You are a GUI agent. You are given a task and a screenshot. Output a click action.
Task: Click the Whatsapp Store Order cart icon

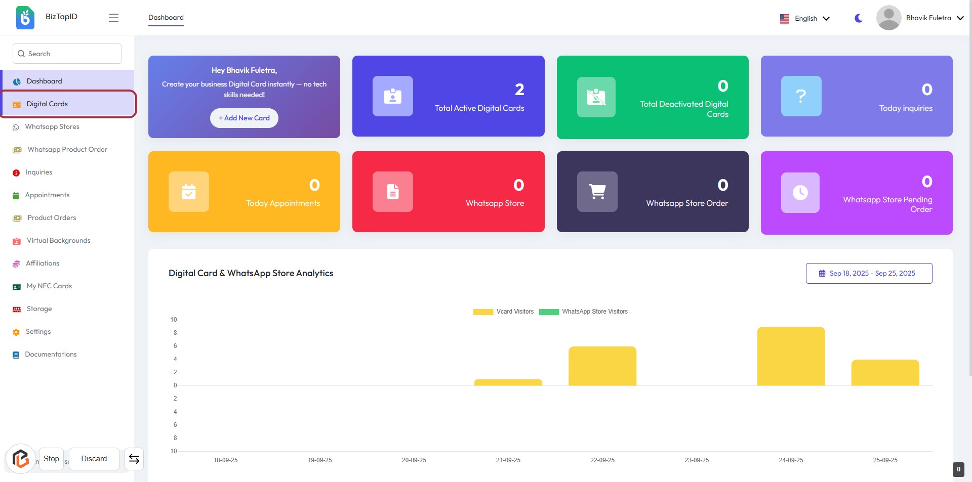[597, 192]
